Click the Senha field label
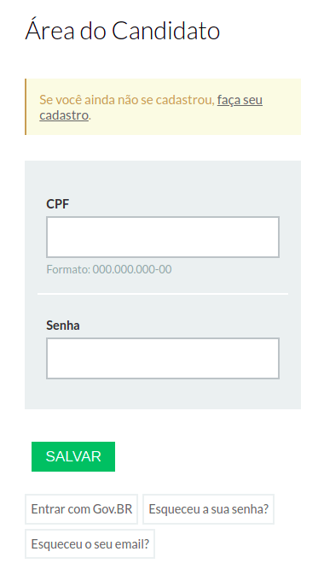324x581 pixels. coord(63,326)
